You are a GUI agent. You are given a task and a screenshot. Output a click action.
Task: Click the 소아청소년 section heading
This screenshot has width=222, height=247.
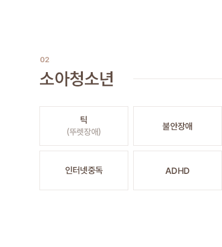click(x=76, y=79)
